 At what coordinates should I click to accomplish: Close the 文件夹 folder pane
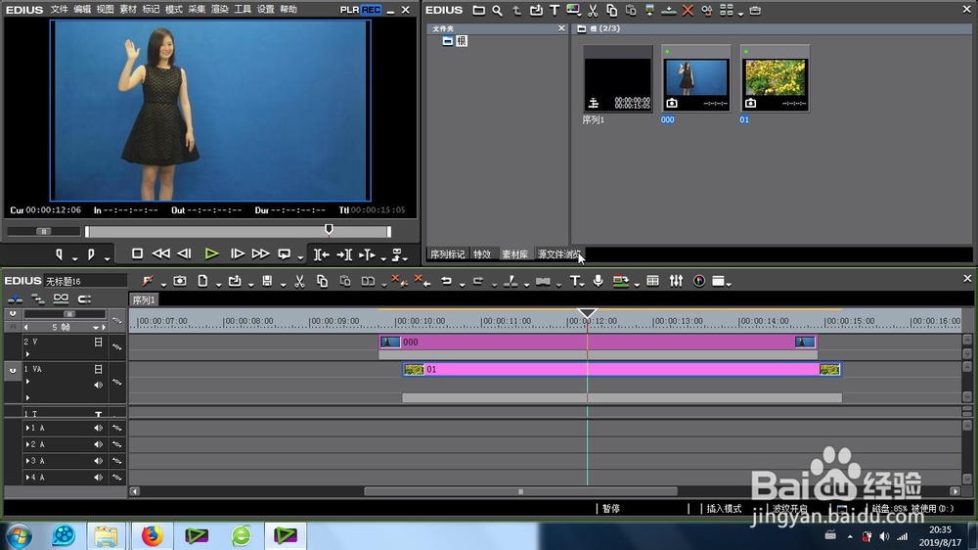click(561, 28)
